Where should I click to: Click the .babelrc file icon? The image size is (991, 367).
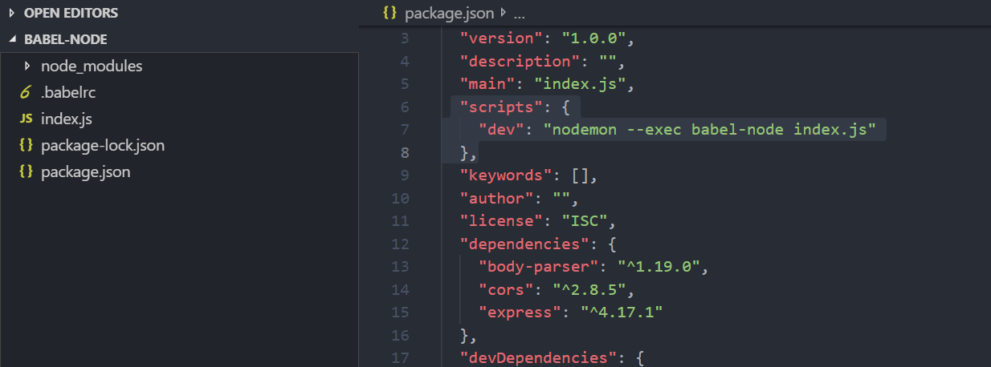click(x=25, y=92)
